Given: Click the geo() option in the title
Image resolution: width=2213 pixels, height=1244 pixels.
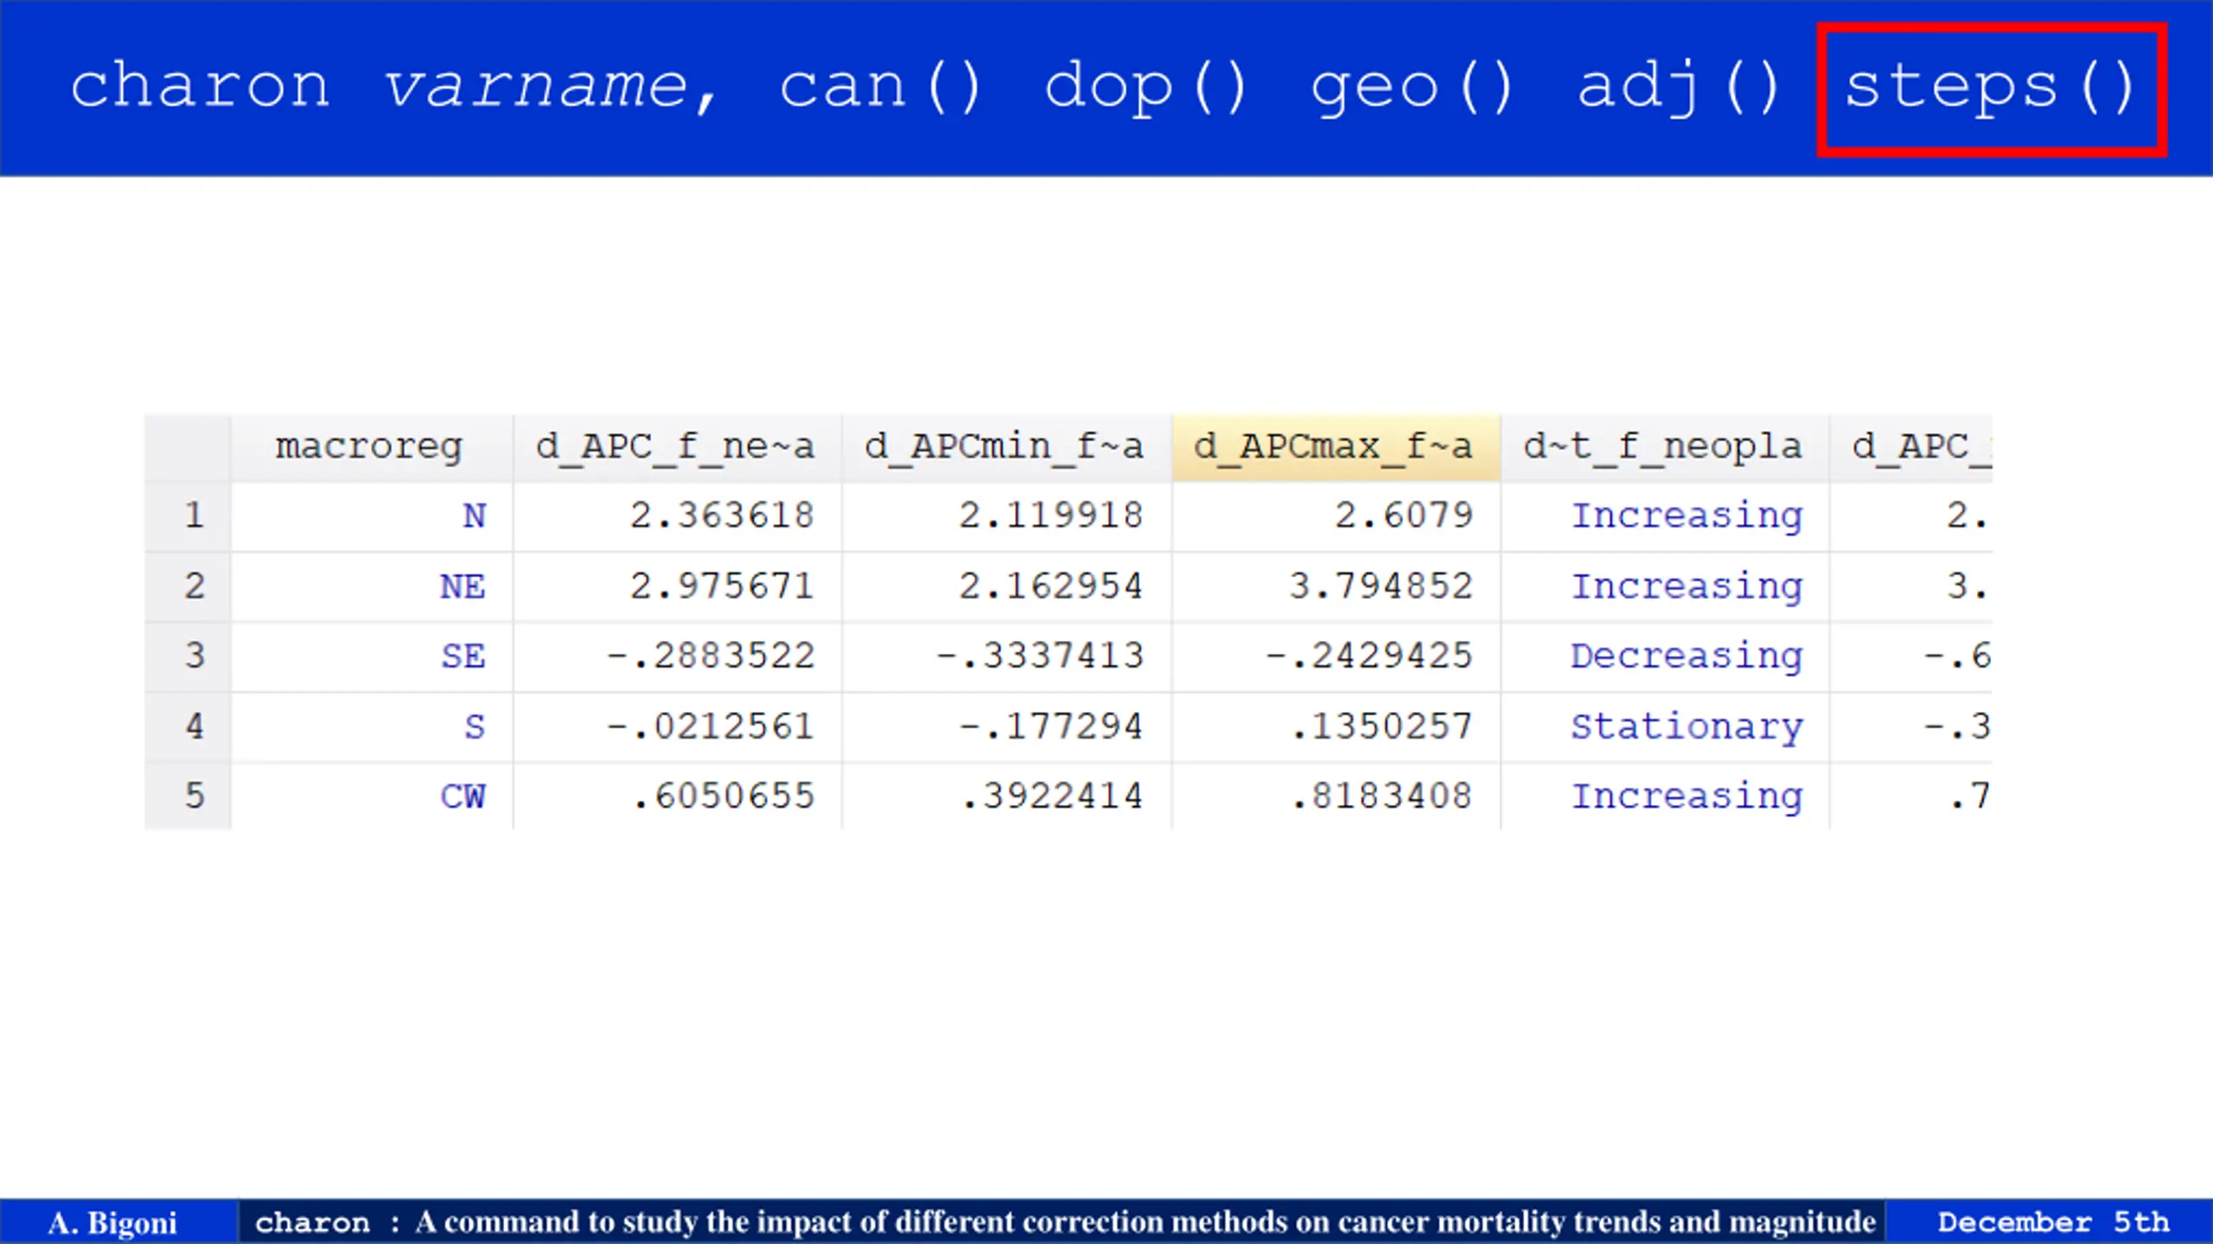Looking at the screenshot, I should point(1412,88).
